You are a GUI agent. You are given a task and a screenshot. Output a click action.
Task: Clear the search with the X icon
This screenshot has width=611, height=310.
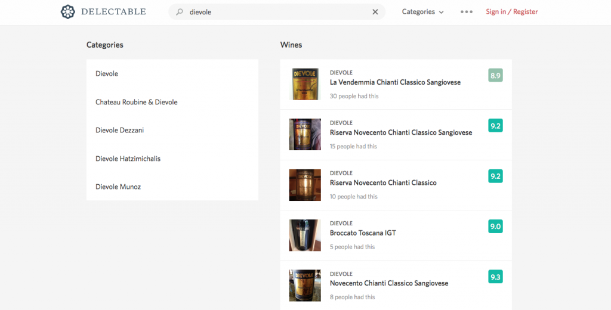[375, 12]
